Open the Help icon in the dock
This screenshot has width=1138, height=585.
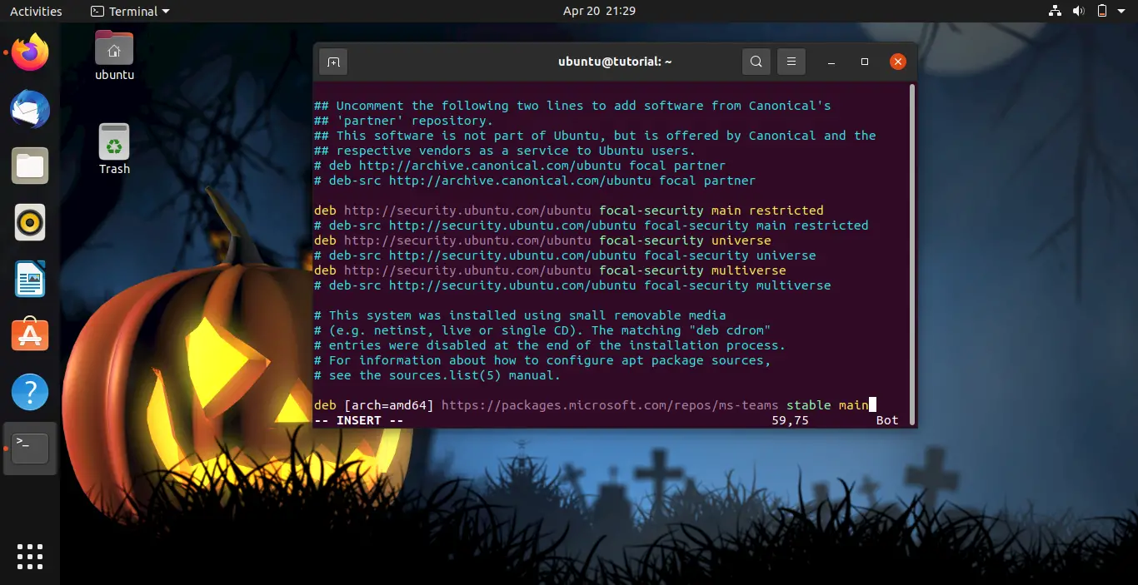pyautogui.click(x=30, y=392)
